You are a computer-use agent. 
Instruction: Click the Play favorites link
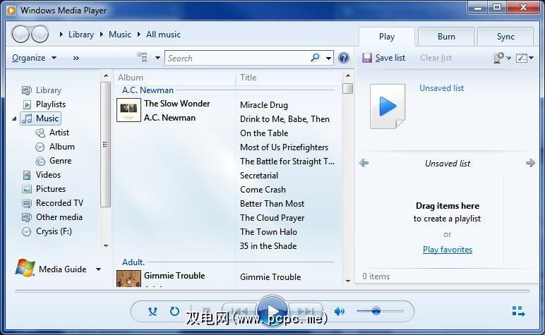[448, 250]
